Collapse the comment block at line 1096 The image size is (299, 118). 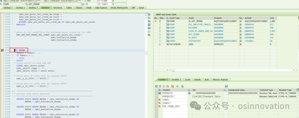pos(12,91)
